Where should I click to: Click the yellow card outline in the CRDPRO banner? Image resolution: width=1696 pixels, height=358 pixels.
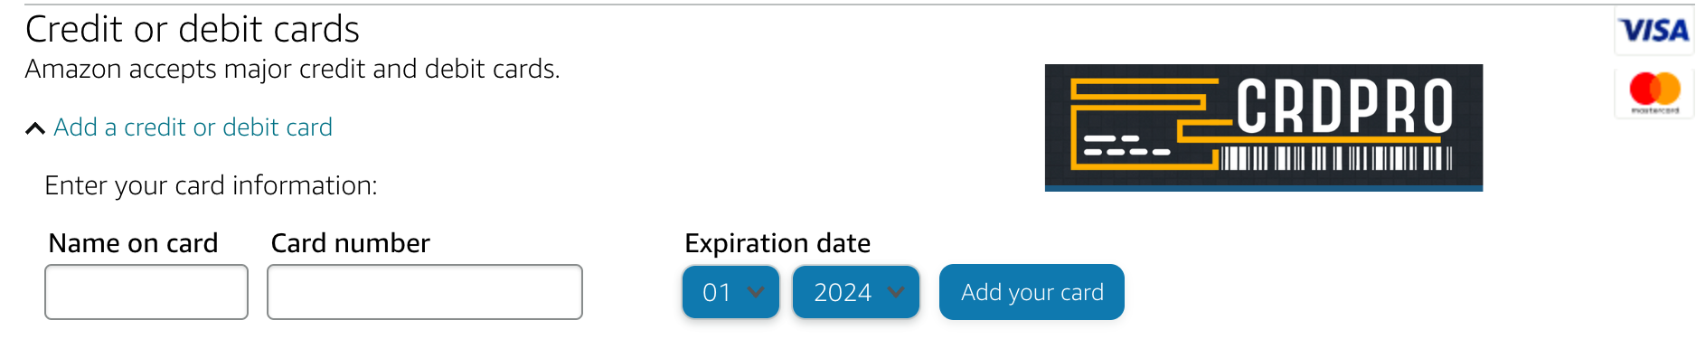click(x=1145, y=124)
